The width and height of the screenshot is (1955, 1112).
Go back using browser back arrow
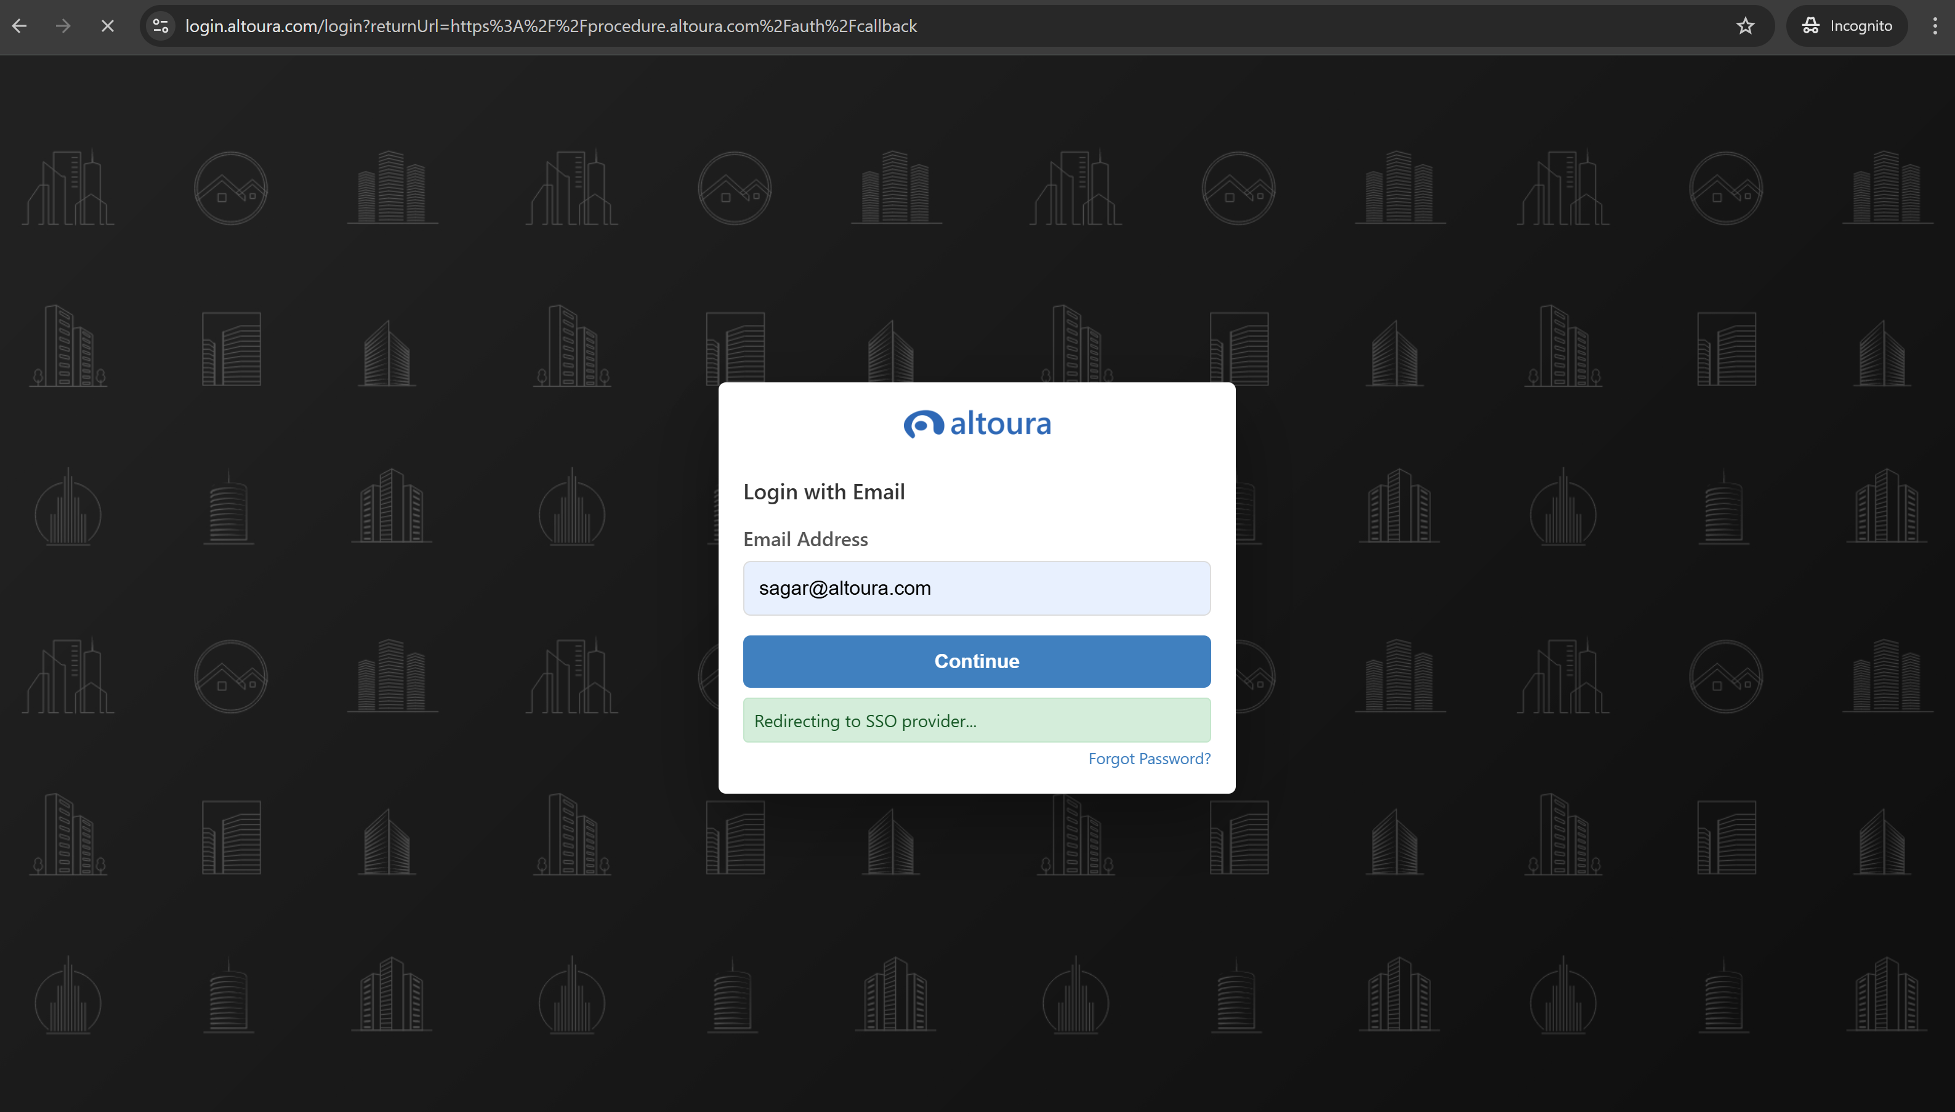pyautogui.click(x=20, y=26)
